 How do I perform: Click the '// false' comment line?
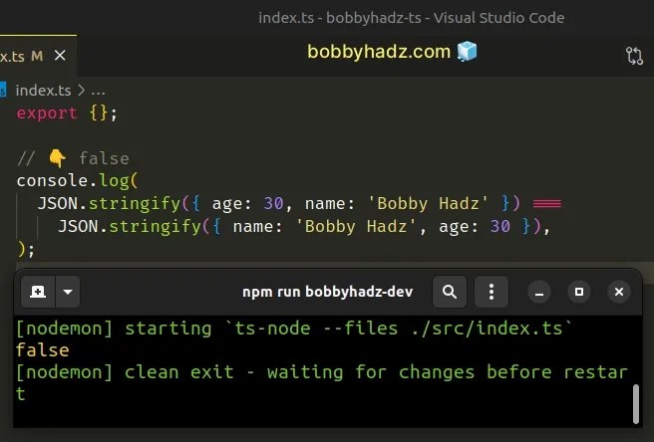[x=73, y=158]
